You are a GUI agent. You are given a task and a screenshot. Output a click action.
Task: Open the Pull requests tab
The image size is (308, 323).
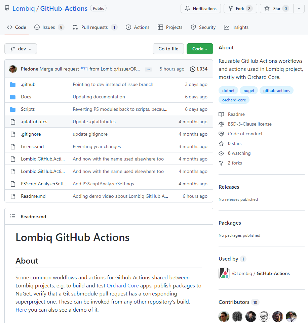[x=95, y=27]
